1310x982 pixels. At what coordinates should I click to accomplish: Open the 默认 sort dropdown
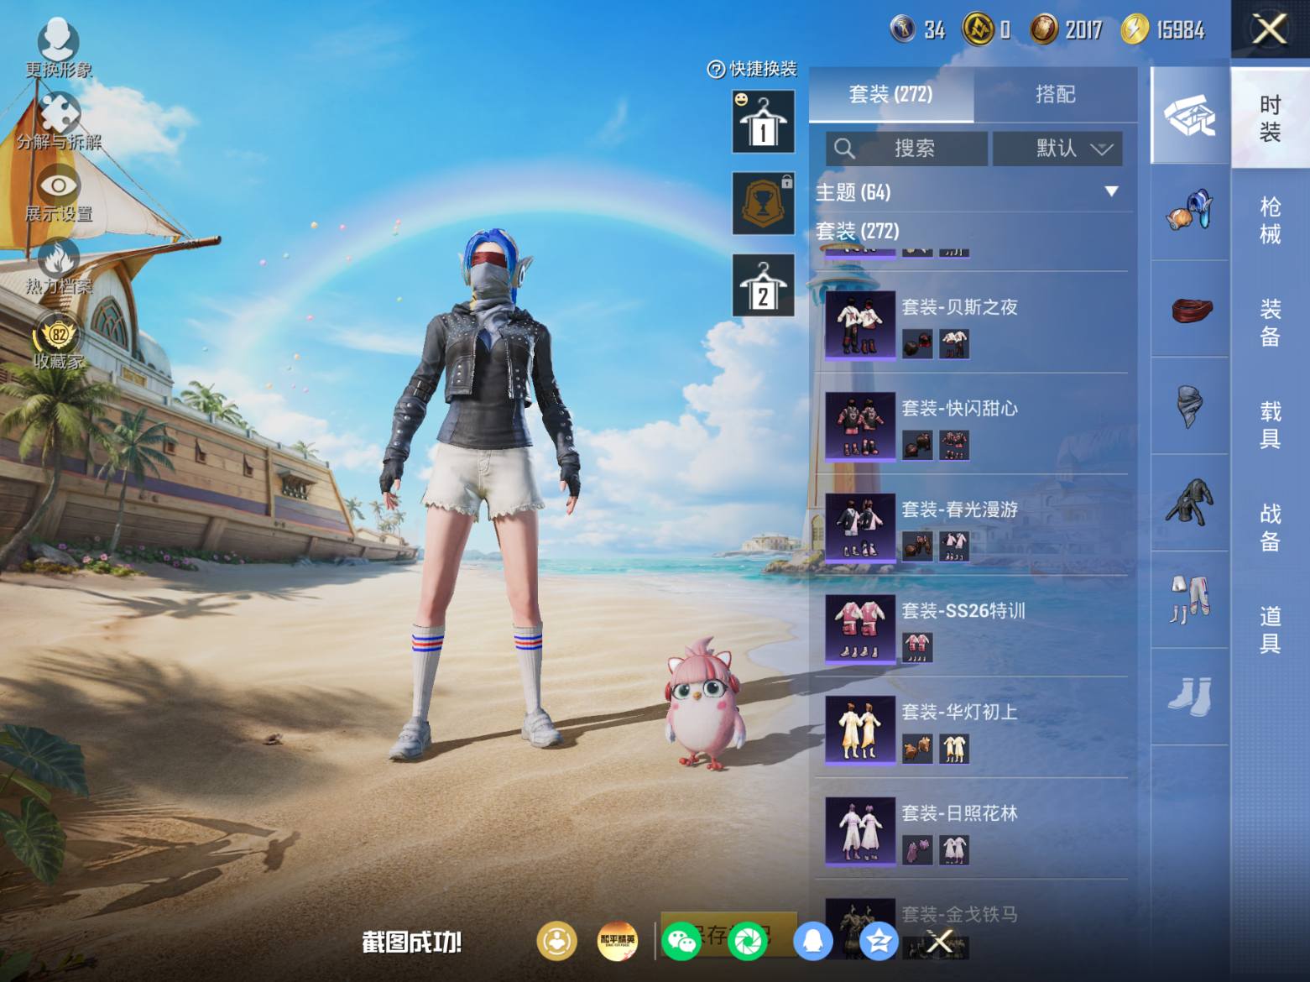(1057, 149)
